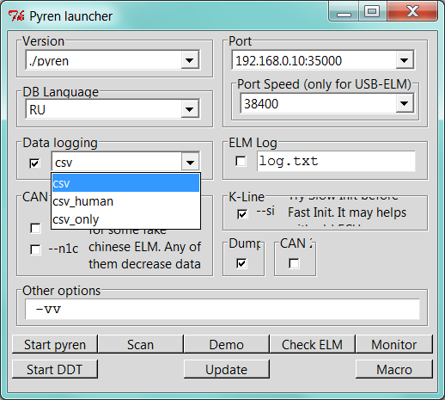Click the ELM Log log.txt field
Screen dimensions: 445x400
point(336,161)
